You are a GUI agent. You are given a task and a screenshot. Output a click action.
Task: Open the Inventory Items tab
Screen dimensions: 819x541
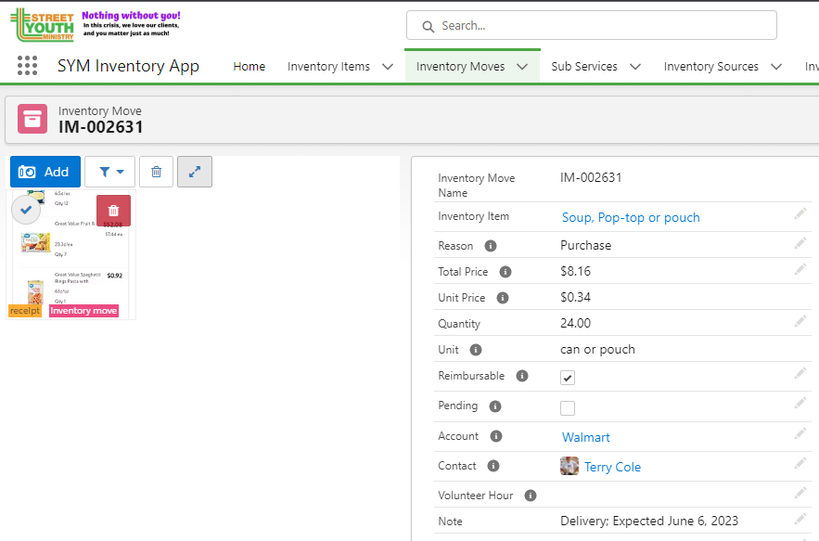coord(328,67)
